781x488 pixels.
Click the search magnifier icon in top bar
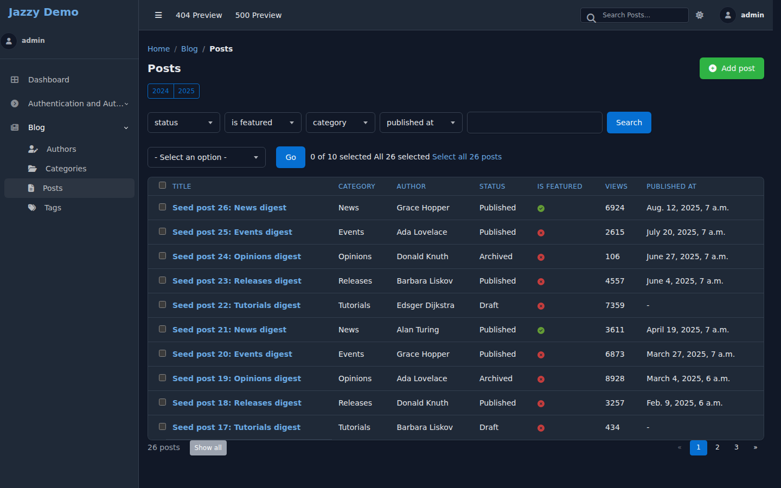tap(591, 18)
